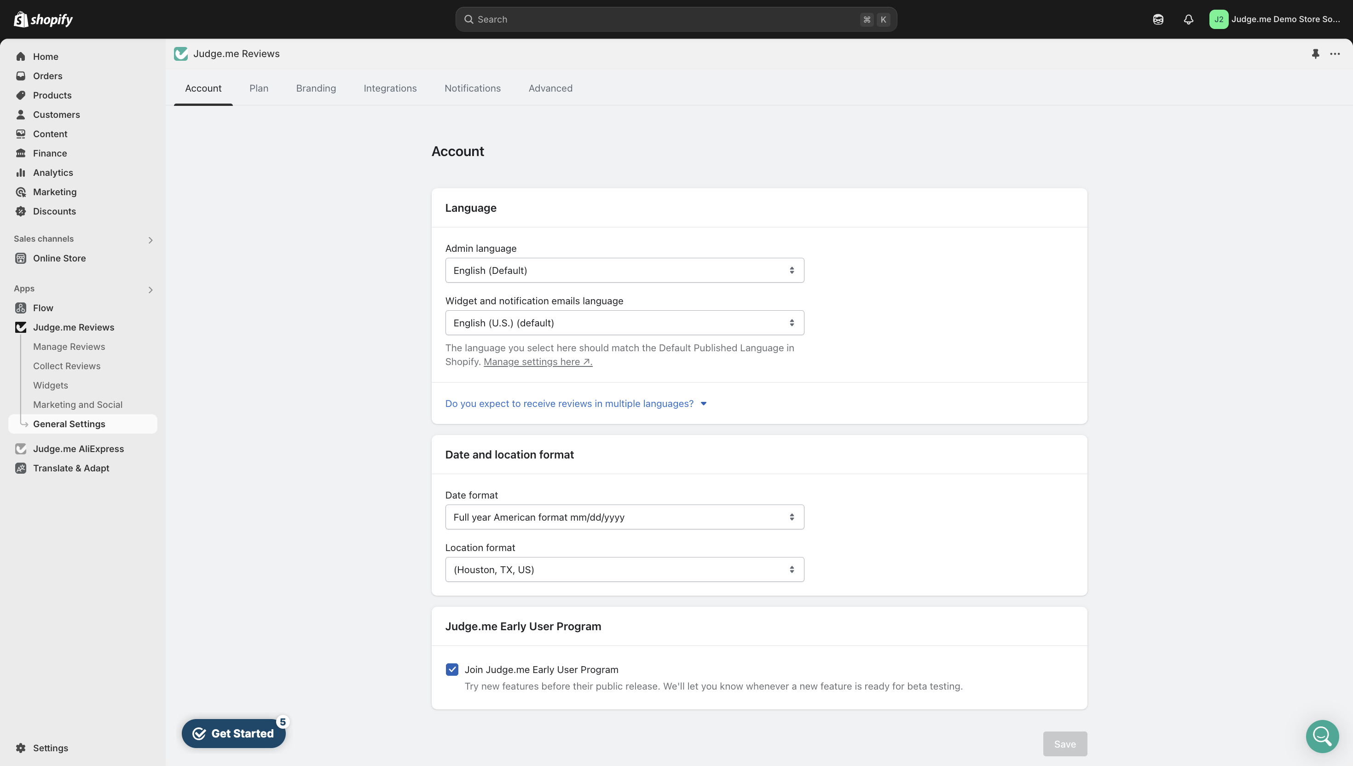Click the Judge.me Demo Store name
1353x766 pixels.
click(x=1286, y=19)
